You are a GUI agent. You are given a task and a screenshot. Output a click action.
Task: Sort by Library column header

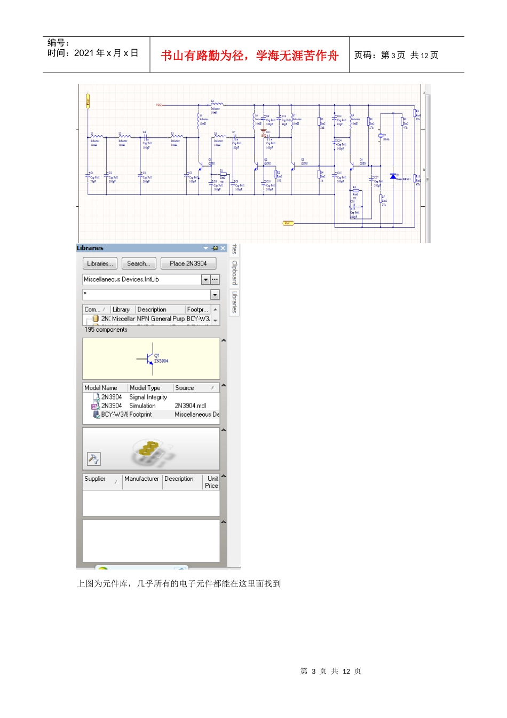point(123,309)
